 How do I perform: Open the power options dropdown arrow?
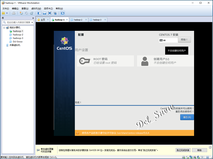pyautogui.click(x=7, y=13)
